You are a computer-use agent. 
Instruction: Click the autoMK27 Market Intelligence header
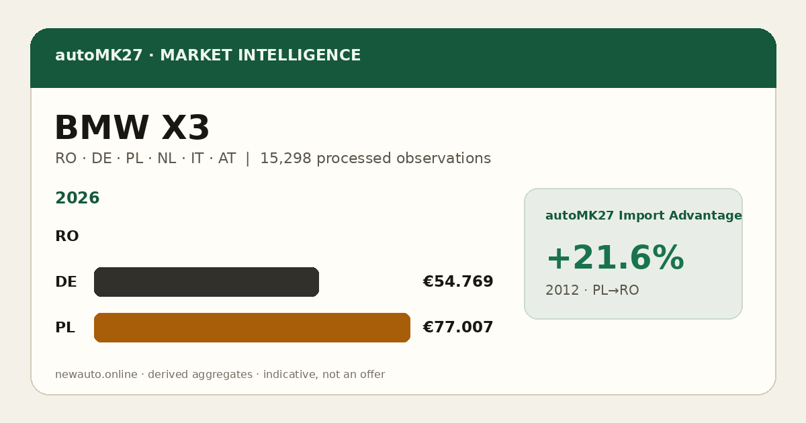tap(208, 56)
